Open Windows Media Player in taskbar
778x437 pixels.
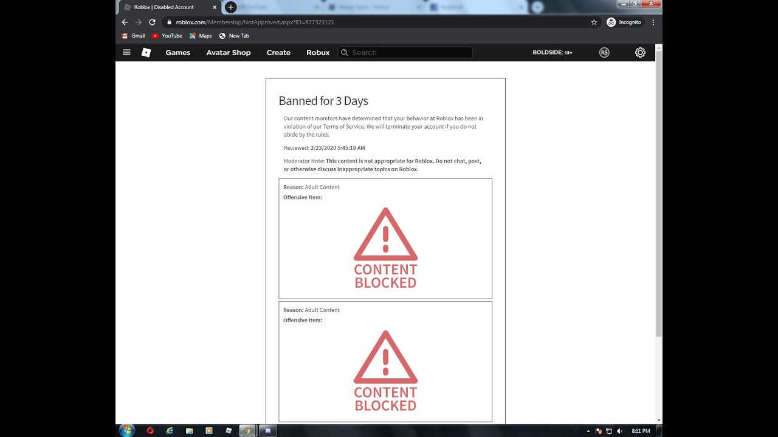[x=209, y=430]
